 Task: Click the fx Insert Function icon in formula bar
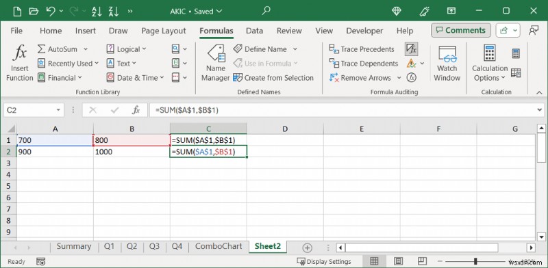[x=136, y=110]
